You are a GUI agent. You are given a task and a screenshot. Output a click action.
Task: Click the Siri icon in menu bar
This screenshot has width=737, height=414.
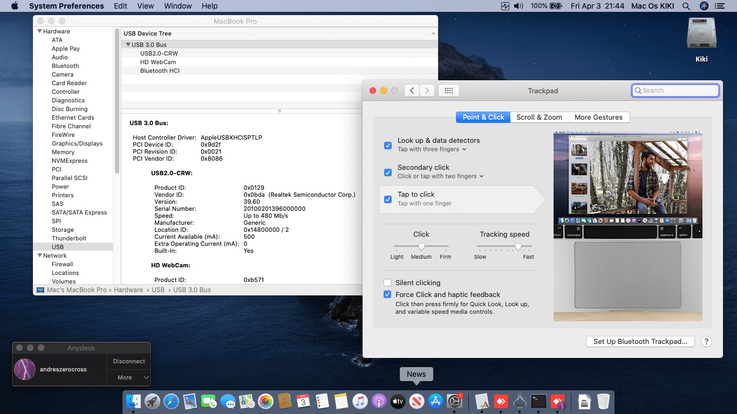(x=704, y=6)
